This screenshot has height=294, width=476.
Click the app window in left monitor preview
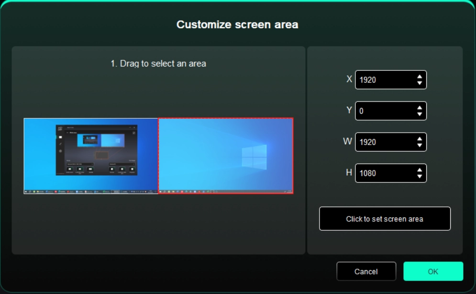(x=97, y=149)
